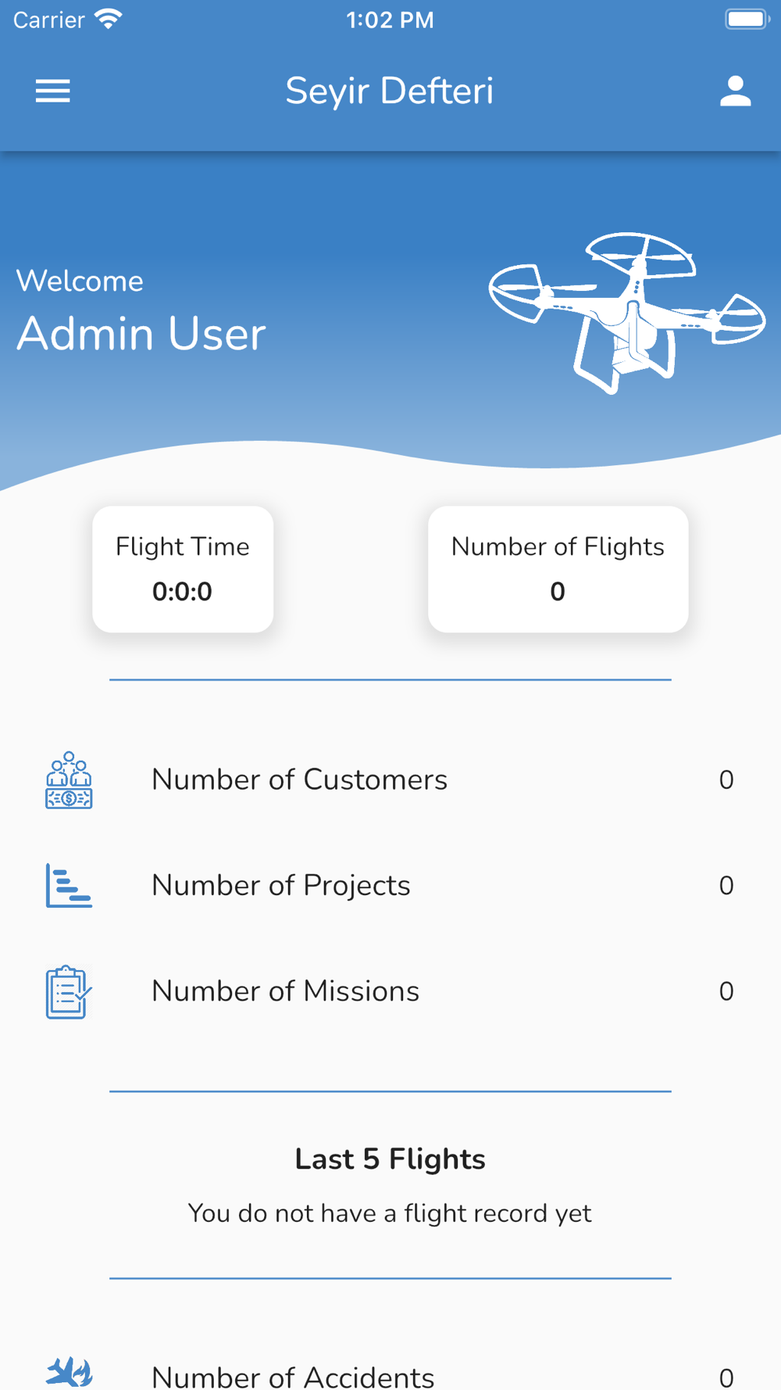The width and height of the screenshot is (781, 1390).
Task: Tap the Seyir Defteri title
Action: 390,91
